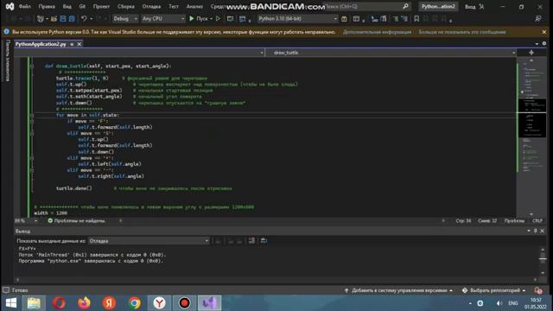Click the interactive window icon in toolbar
The height and width of the screenshot is (311, 553).
click(x=356, y=19)
